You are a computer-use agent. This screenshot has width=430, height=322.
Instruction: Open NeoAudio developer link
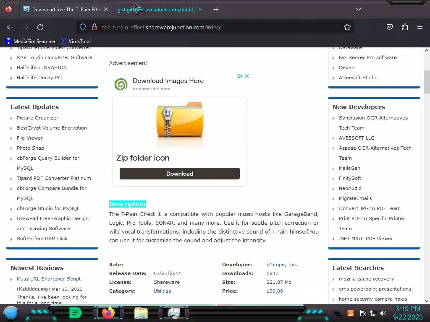click(350, 188)
